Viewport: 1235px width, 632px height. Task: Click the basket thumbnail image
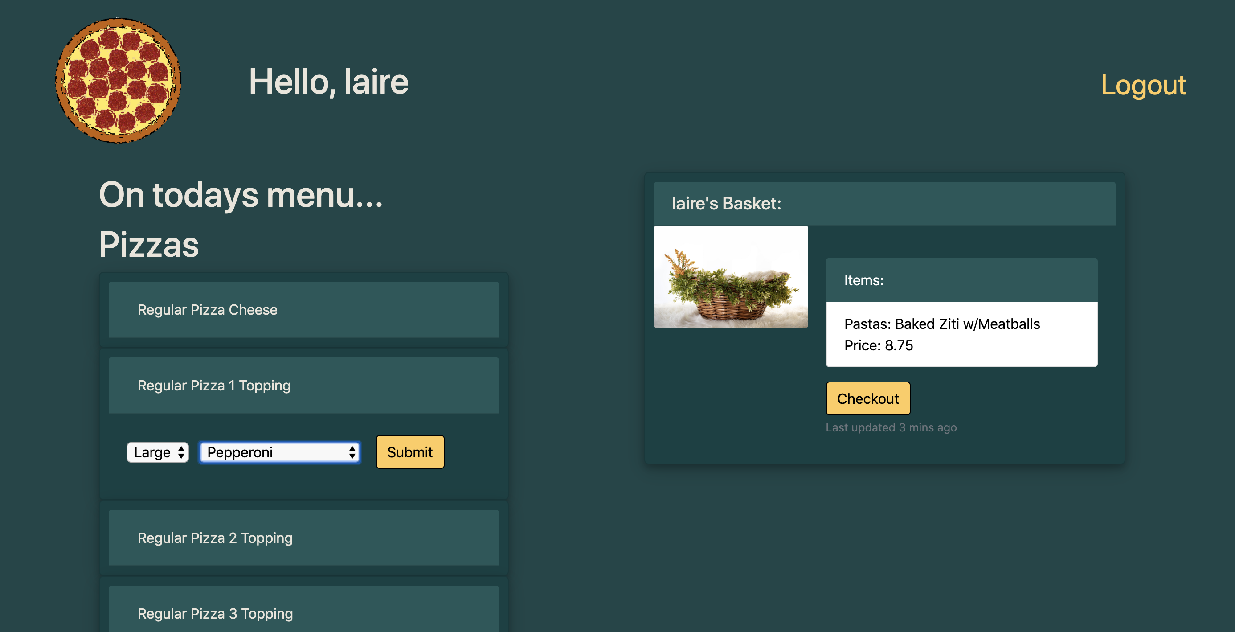point(730,277)
